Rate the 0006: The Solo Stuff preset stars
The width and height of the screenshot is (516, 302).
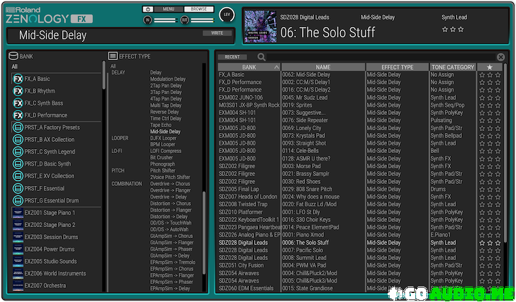pos(490,243)
